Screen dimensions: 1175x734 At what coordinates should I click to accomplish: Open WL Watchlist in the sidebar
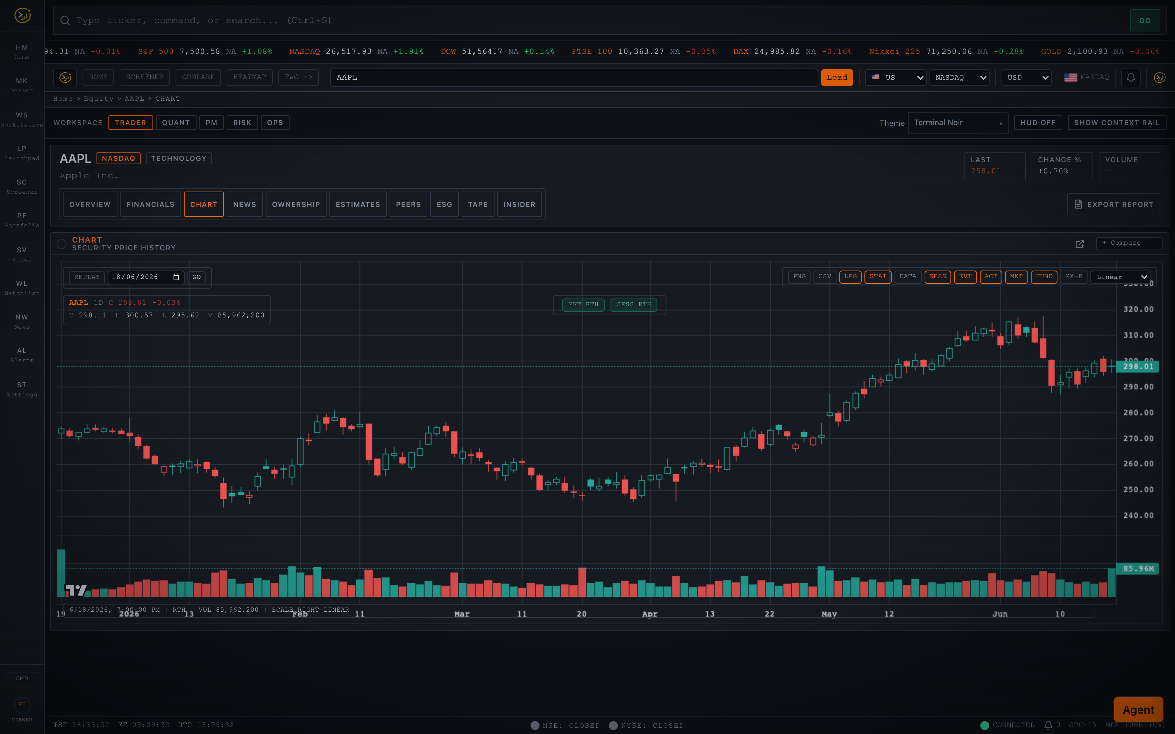(22, 288)
